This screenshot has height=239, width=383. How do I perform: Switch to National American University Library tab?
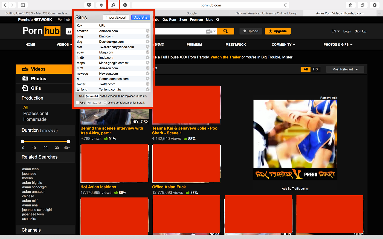(x=266, y=13)
